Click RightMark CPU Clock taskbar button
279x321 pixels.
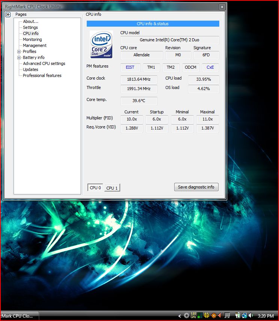(x=20, y=316)
